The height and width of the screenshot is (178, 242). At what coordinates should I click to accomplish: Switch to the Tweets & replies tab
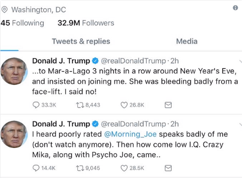(x=81, y=41)
